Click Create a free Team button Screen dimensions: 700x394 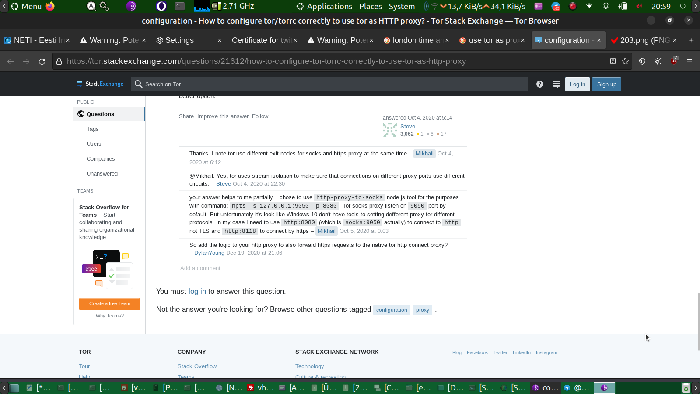tap(109, 304)
